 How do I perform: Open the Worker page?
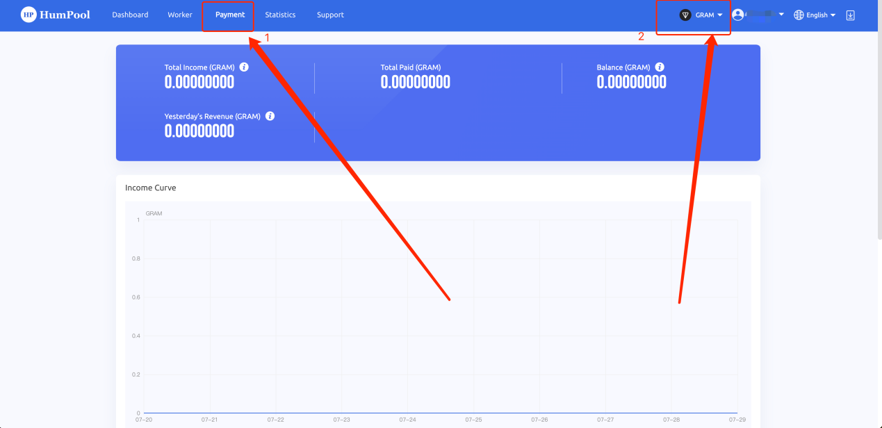point(180,15)
